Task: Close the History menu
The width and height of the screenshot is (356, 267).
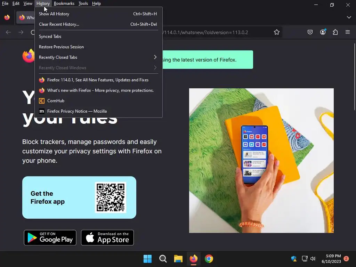Action: point(43,3)
